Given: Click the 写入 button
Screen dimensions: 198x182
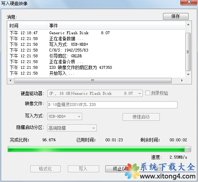Looking at the screenshot, I should point(83,169).
